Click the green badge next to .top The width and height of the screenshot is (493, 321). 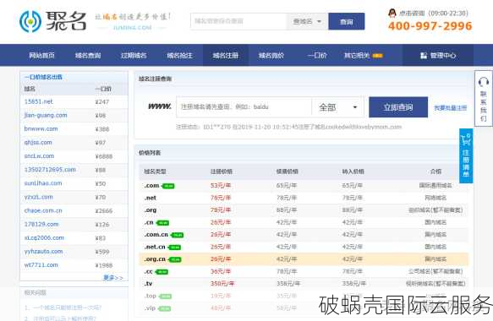[x=165, y=297]
